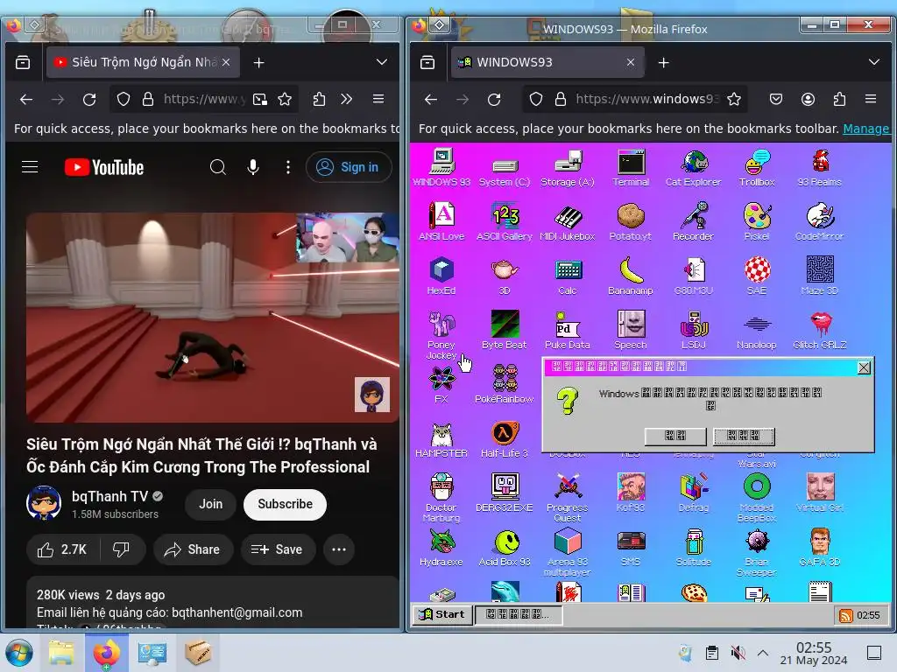The height and width of the screenshot is (672, 897).
Task: Open the Piskel palette icon
Action: 757,221
